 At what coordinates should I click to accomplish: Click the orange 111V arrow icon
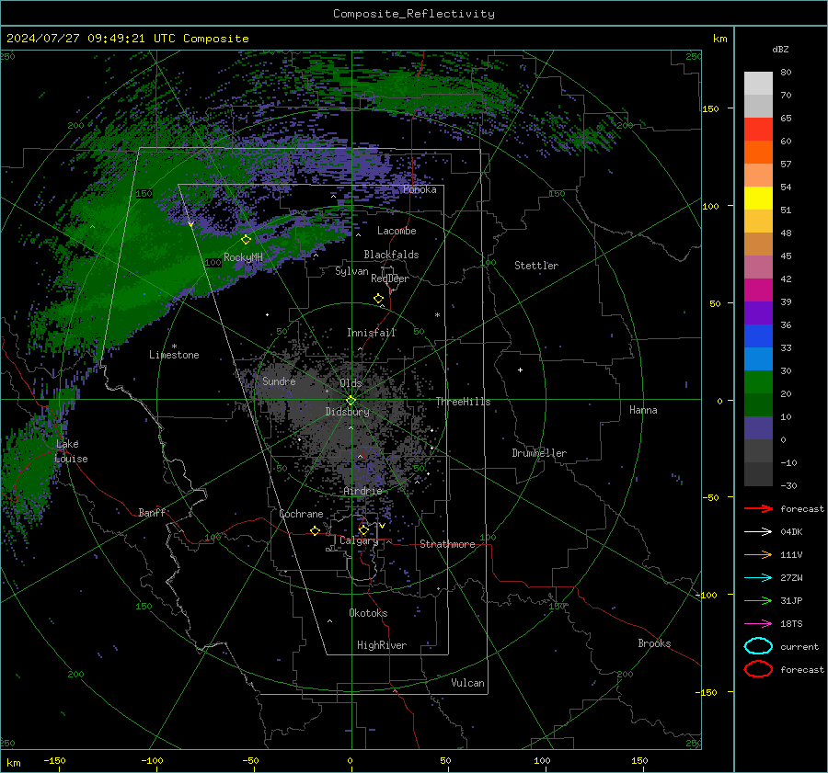click(x=758, y=554)
